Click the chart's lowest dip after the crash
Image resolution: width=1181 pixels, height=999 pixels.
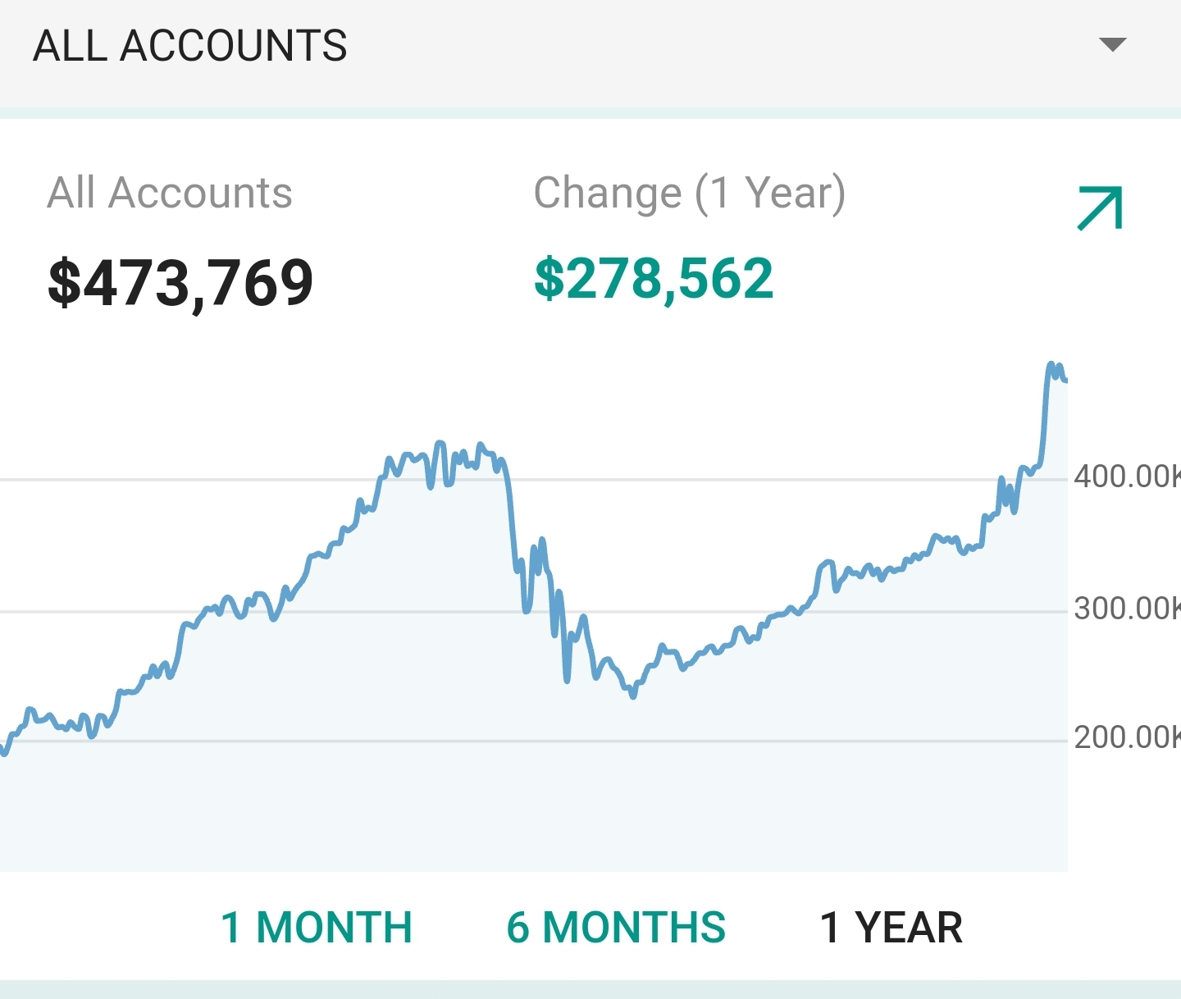coord(632,696)
